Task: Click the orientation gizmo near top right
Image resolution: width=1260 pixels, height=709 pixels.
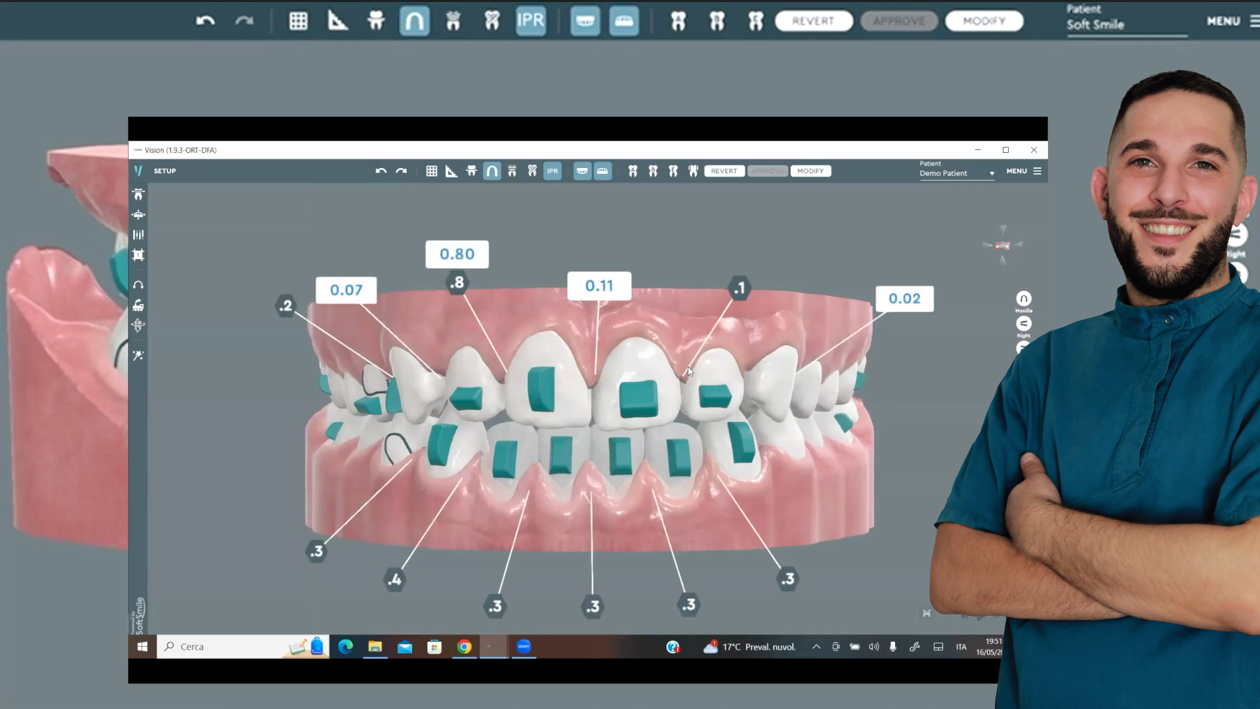Action: pos(1003,245)
